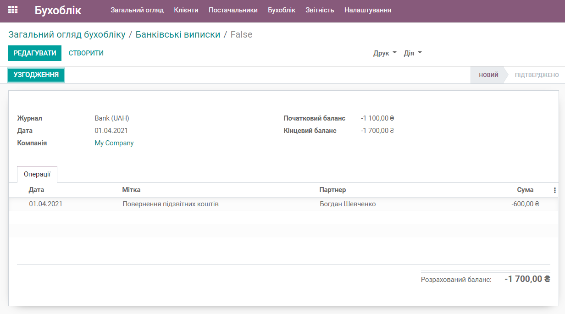Open the Налаштування menu
Screen dimensions: 565x314
tap(367, 10)
